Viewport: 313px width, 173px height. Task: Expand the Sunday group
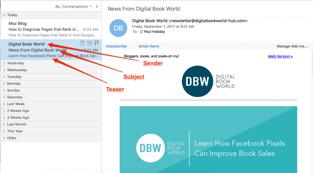click(x=4, y=90)
